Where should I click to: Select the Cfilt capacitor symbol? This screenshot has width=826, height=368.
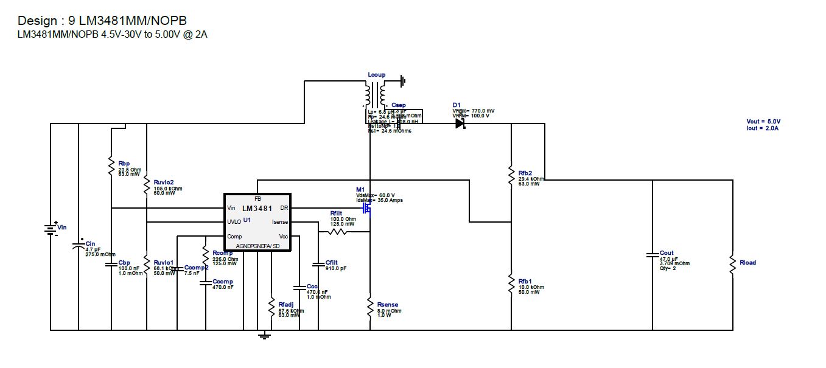pos(318,264)
